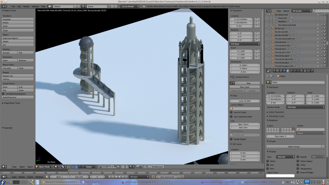The height and width of the screenshot is (185, 329).
Task: Hide Esc-fac-ext.001 using its eye toggle
Action: [318, 32]
